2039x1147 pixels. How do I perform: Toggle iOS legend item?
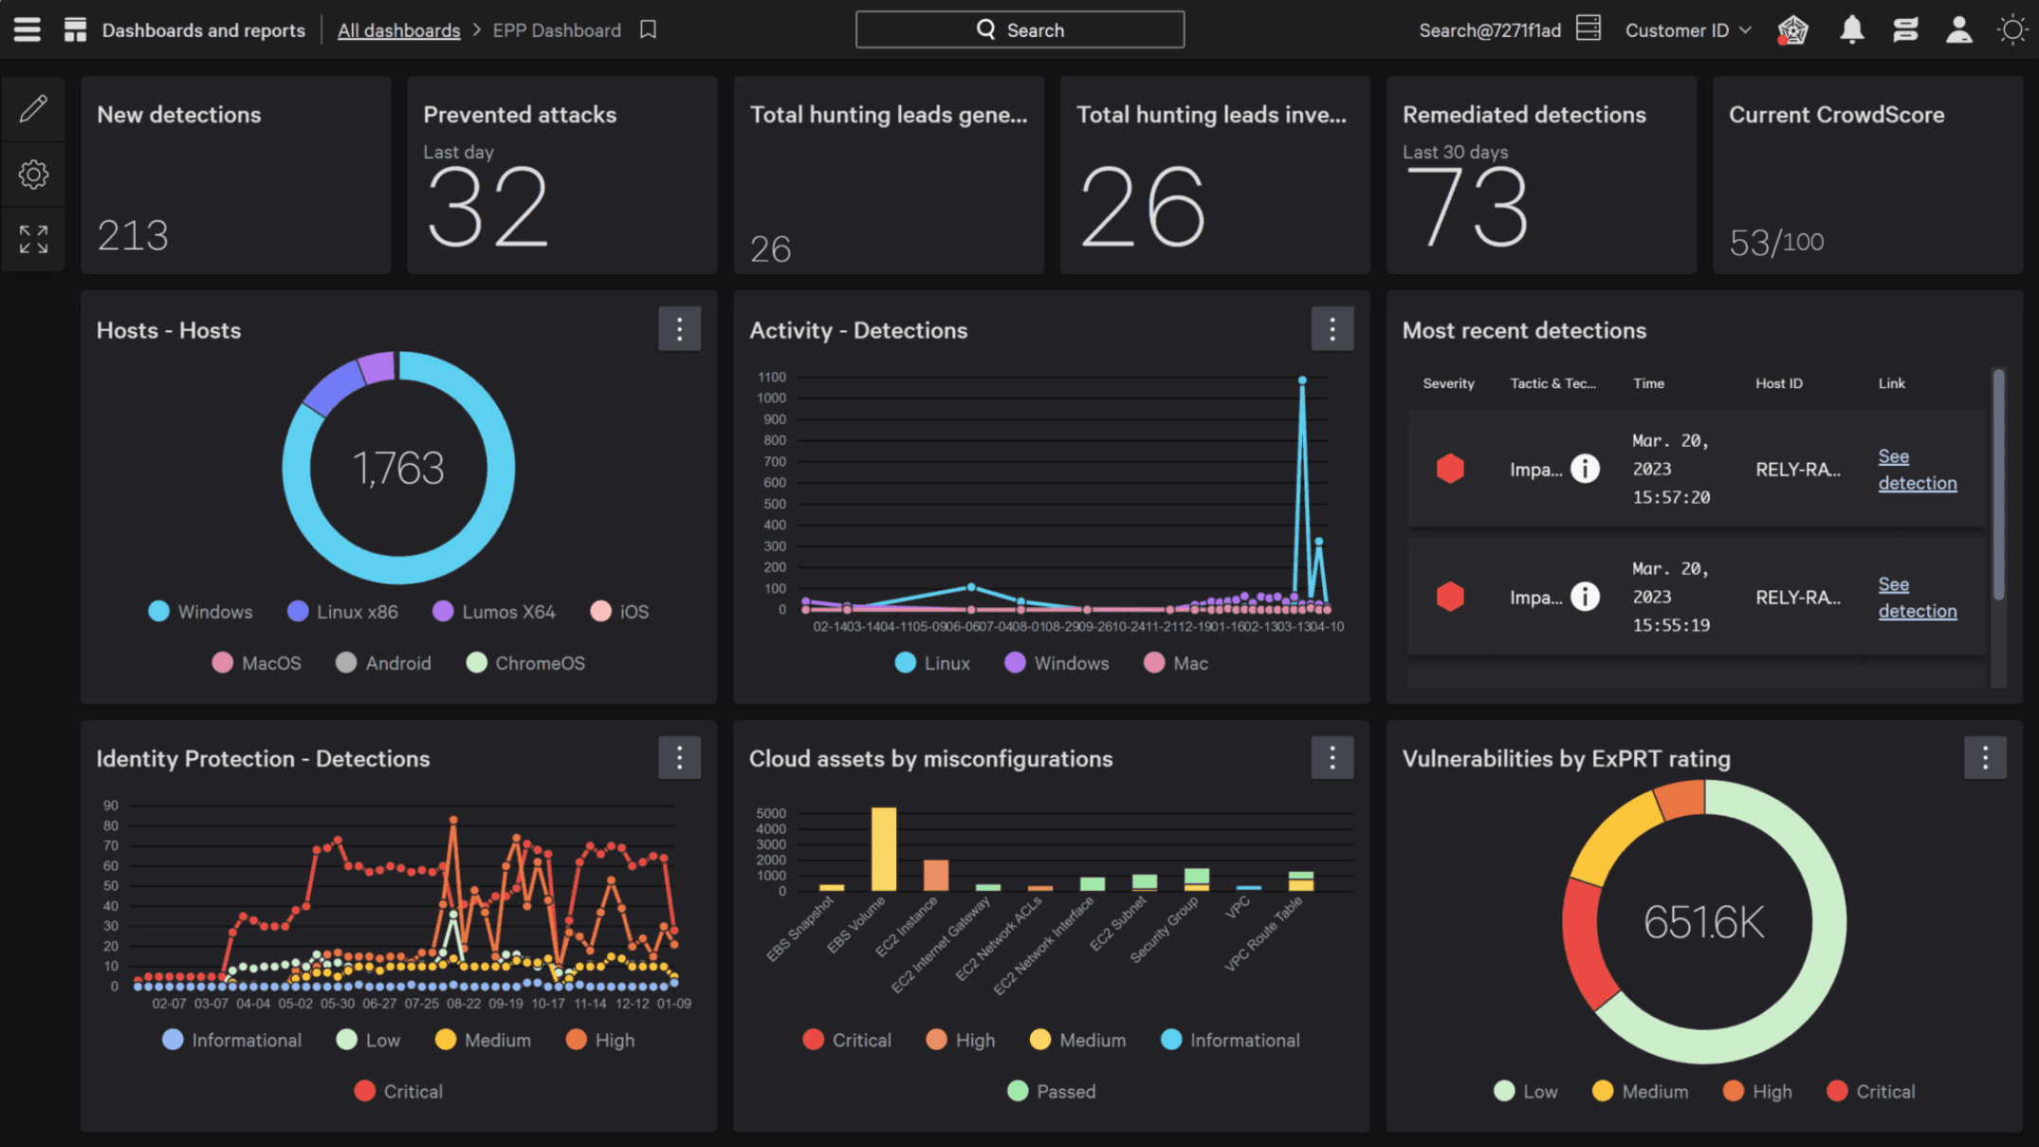pos(619,612)
